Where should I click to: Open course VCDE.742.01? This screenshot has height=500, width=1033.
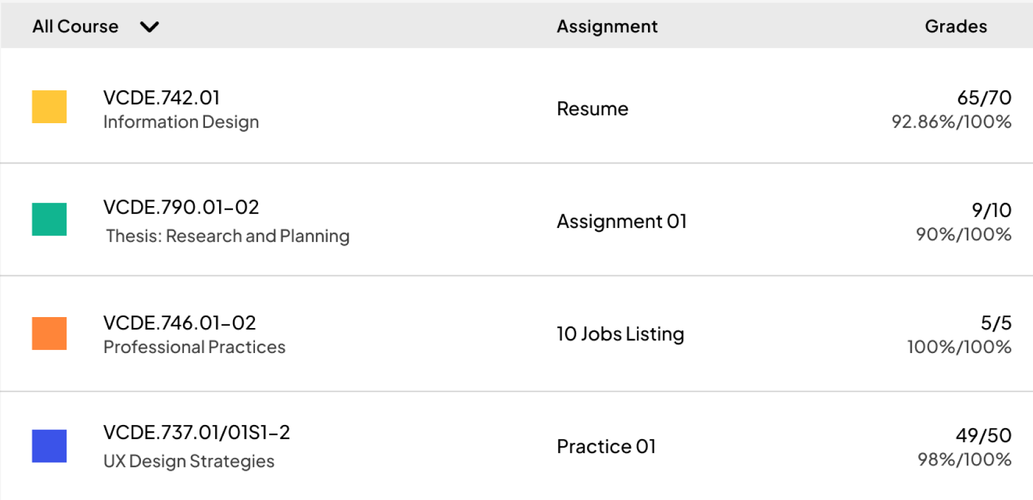(162, 98)
